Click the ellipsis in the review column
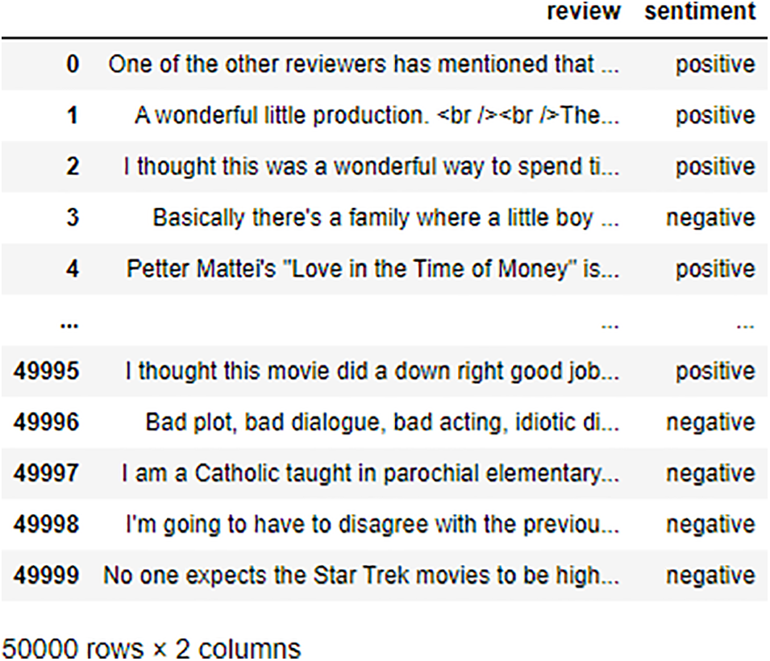This screenshot has height=661, width=770. 610,326
